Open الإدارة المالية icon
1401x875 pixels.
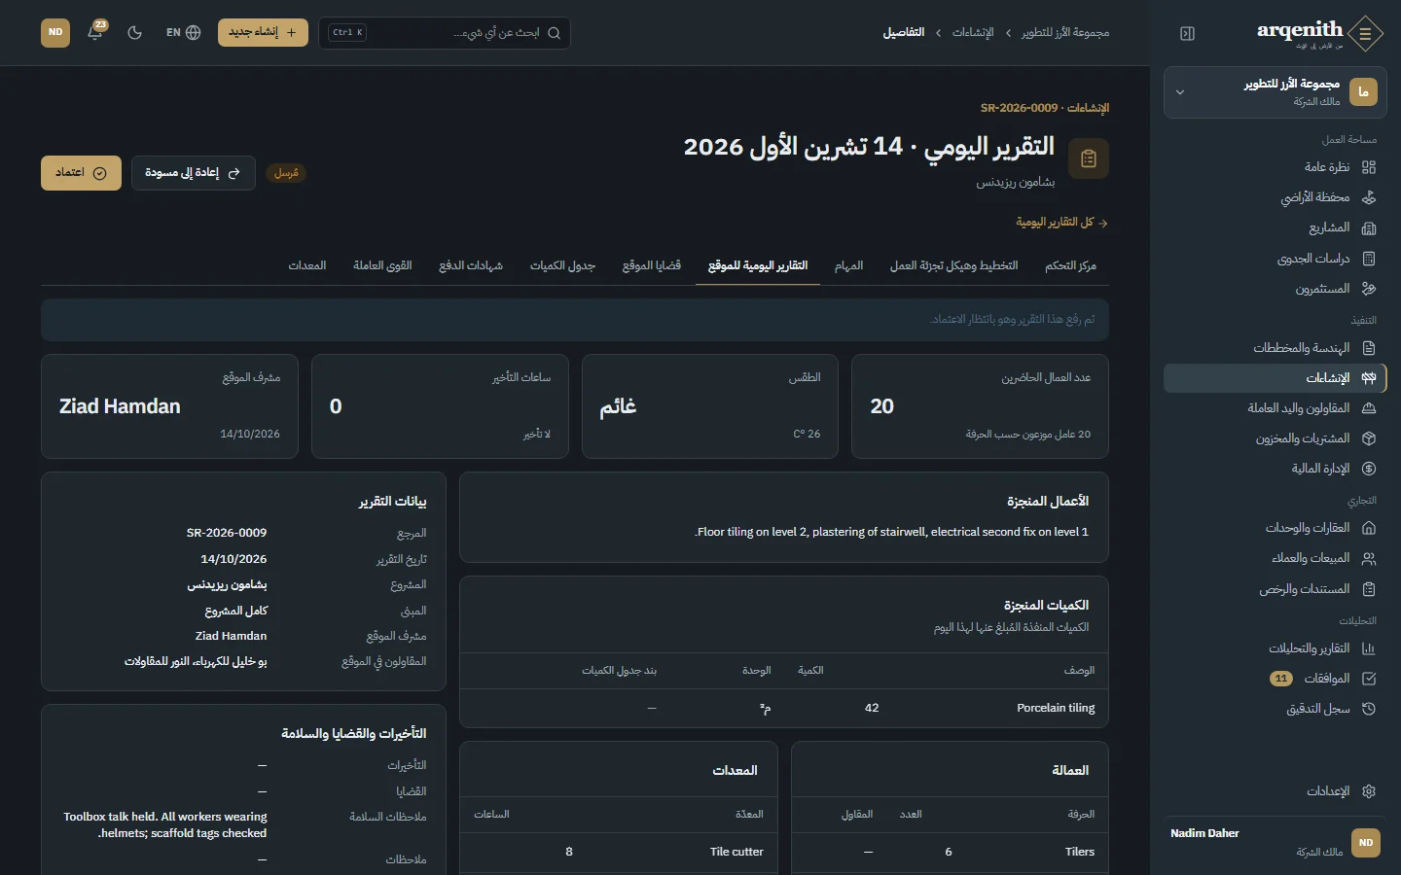1369,469
